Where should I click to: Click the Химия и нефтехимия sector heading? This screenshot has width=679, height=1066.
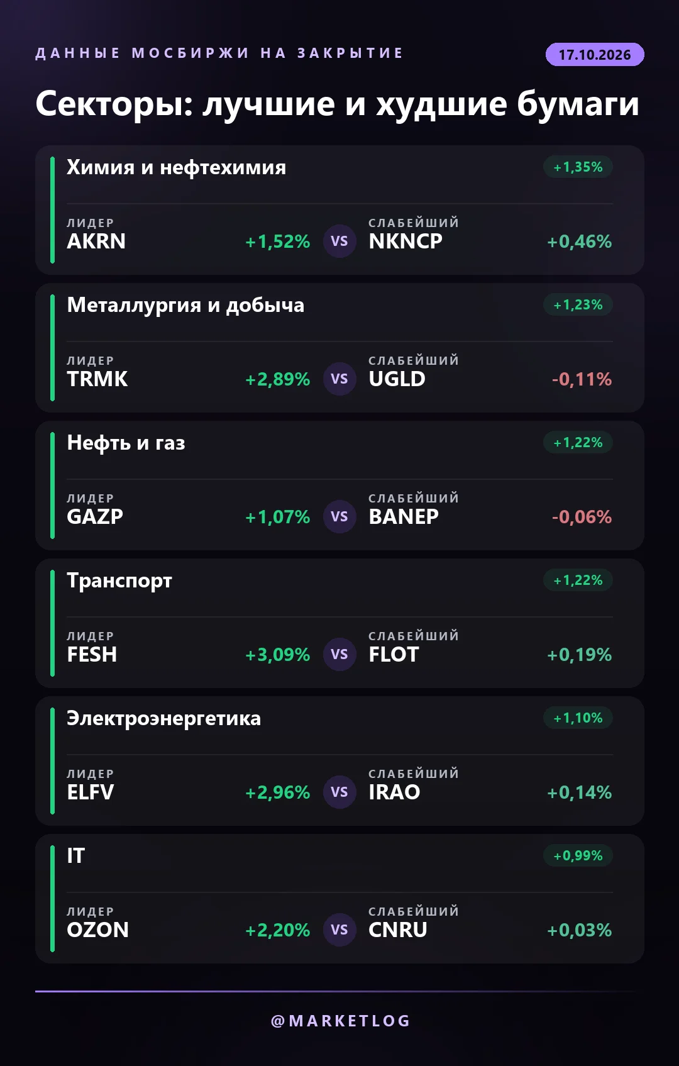pos(177,167)
